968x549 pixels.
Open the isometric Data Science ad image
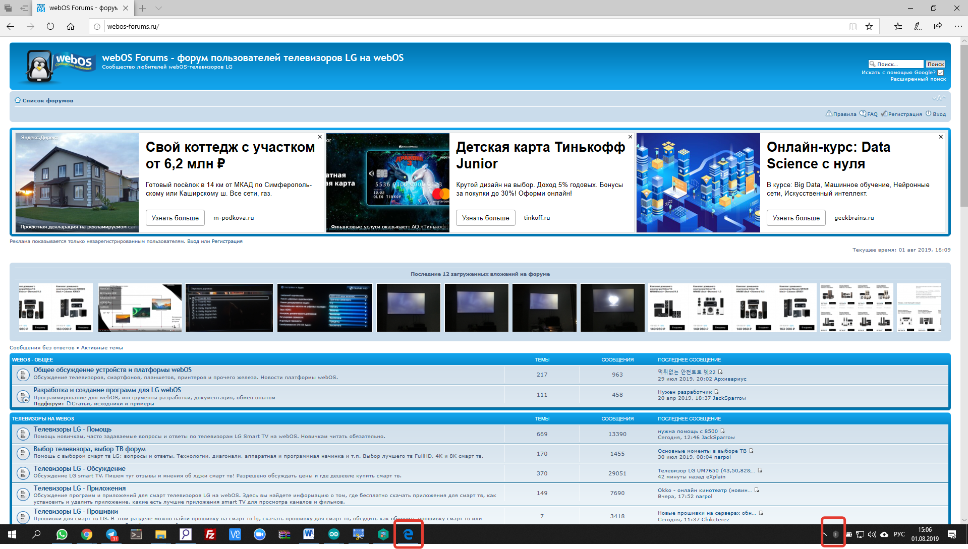click(x=698, y=182)
